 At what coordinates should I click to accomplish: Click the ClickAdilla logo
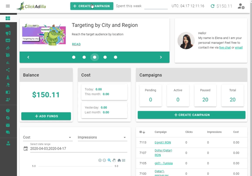pos(31,6)
